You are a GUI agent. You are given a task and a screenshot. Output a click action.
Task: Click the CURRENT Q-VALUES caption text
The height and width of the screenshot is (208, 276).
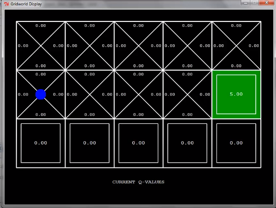(138, 182)
